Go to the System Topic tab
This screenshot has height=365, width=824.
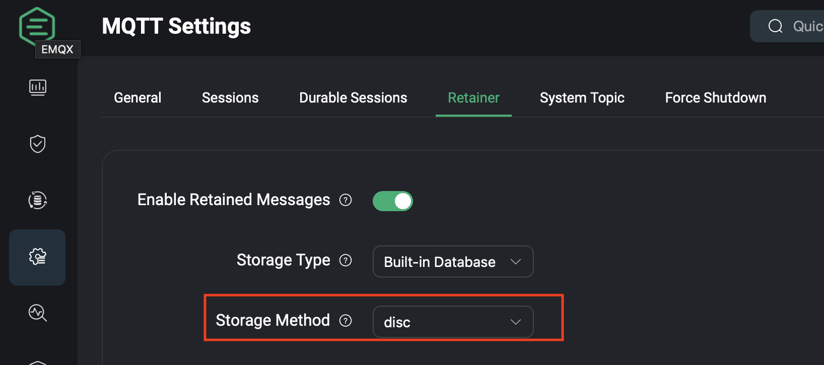point(582,98)
